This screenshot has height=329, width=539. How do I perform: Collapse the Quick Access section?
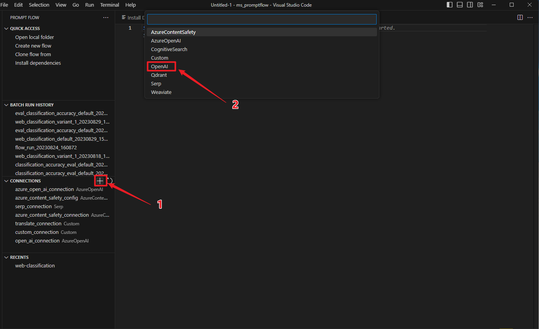click(x=6, y=28)
